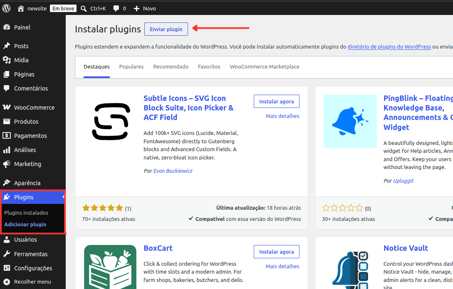
Task: Click 'Última atualização: 18 horas atrás' text
Action: tap(259, 208)
